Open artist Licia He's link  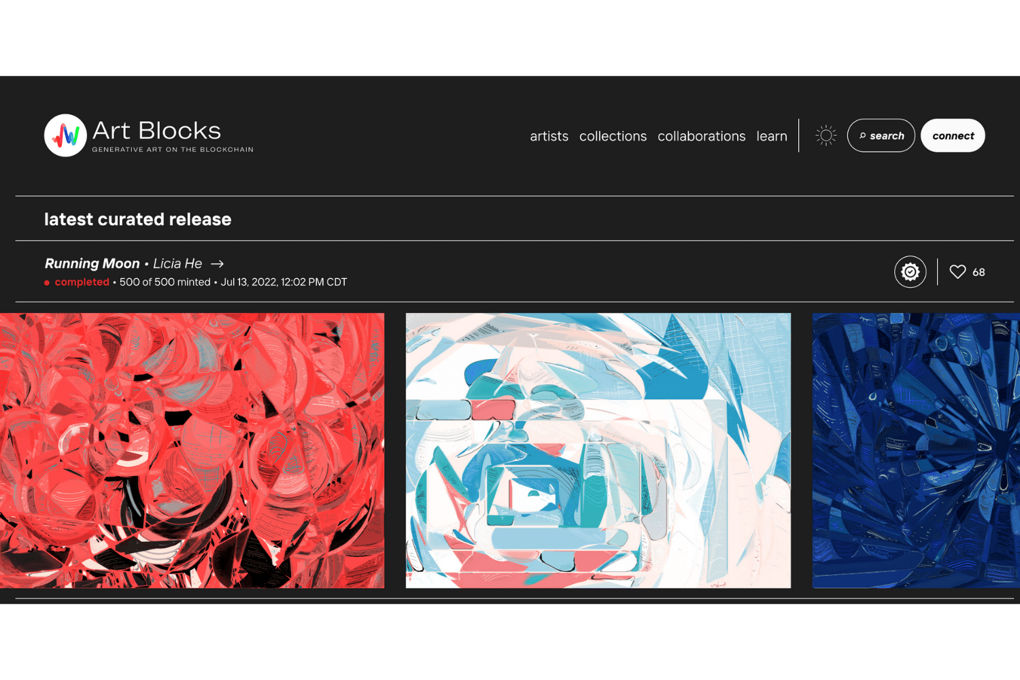click(177, 263)
